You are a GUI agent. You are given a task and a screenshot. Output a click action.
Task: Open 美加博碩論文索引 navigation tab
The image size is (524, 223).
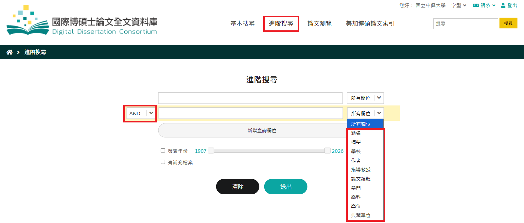click(370, 24)
